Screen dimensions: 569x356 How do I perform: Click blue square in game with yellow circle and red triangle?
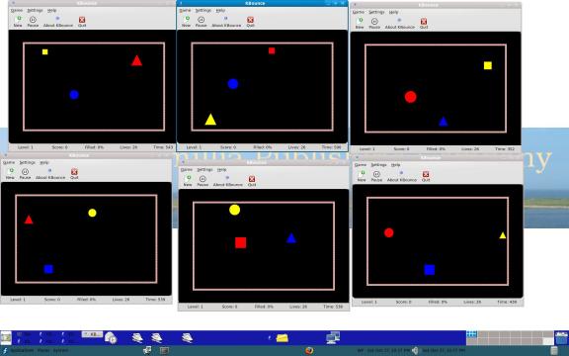(x=48, y=269)
